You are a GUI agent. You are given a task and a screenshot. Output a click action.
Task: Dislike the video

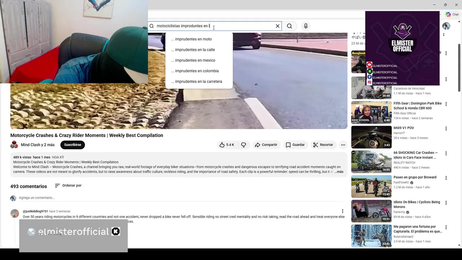(x=244, y=145)
